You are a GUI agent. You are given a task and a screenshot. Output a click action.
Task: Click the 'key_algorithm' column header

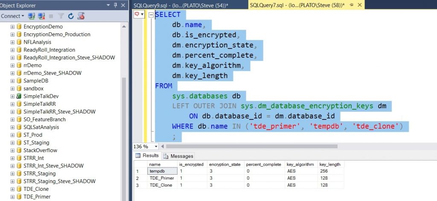click(301, 164)
